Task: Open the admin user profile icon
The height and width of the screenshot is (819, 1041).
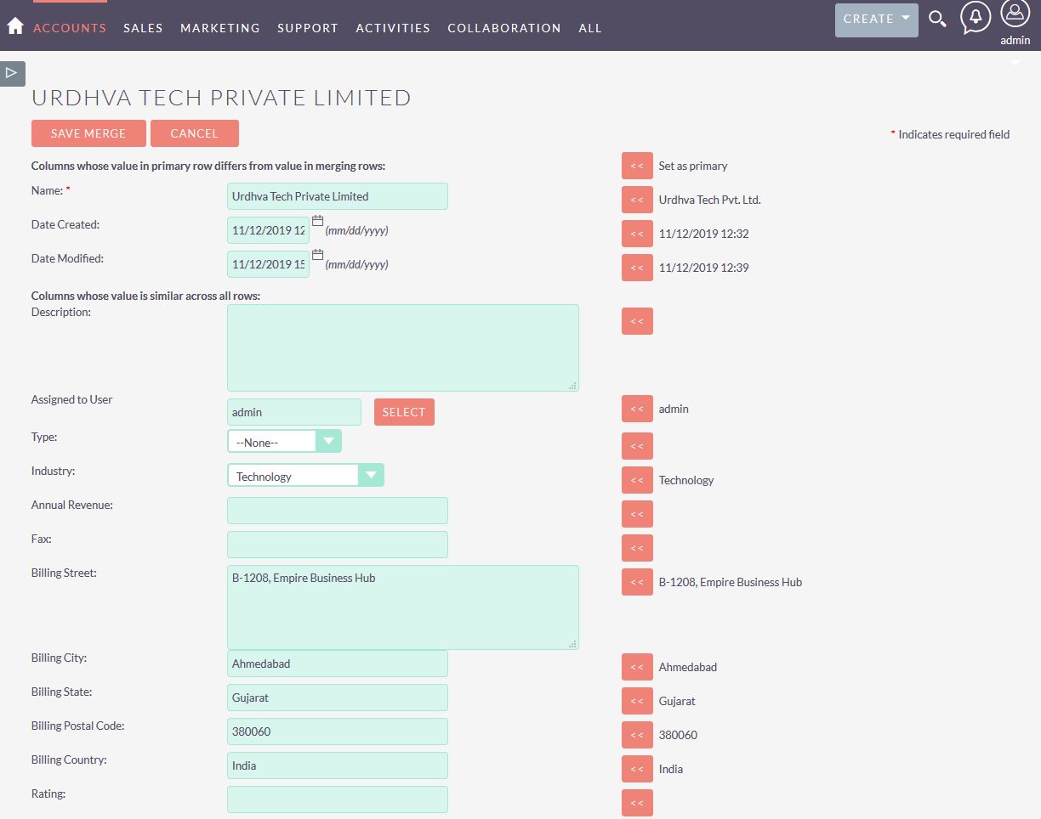Action: (x=1015, y=15)
